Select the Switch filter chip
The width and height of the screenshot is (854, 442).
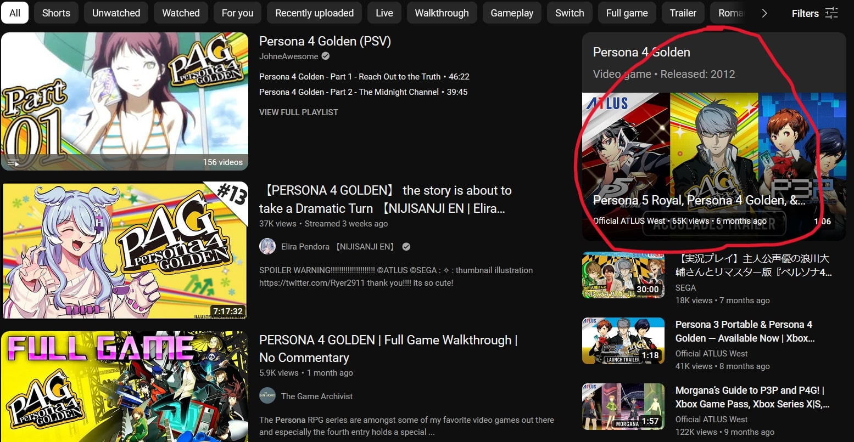point(570,13)
